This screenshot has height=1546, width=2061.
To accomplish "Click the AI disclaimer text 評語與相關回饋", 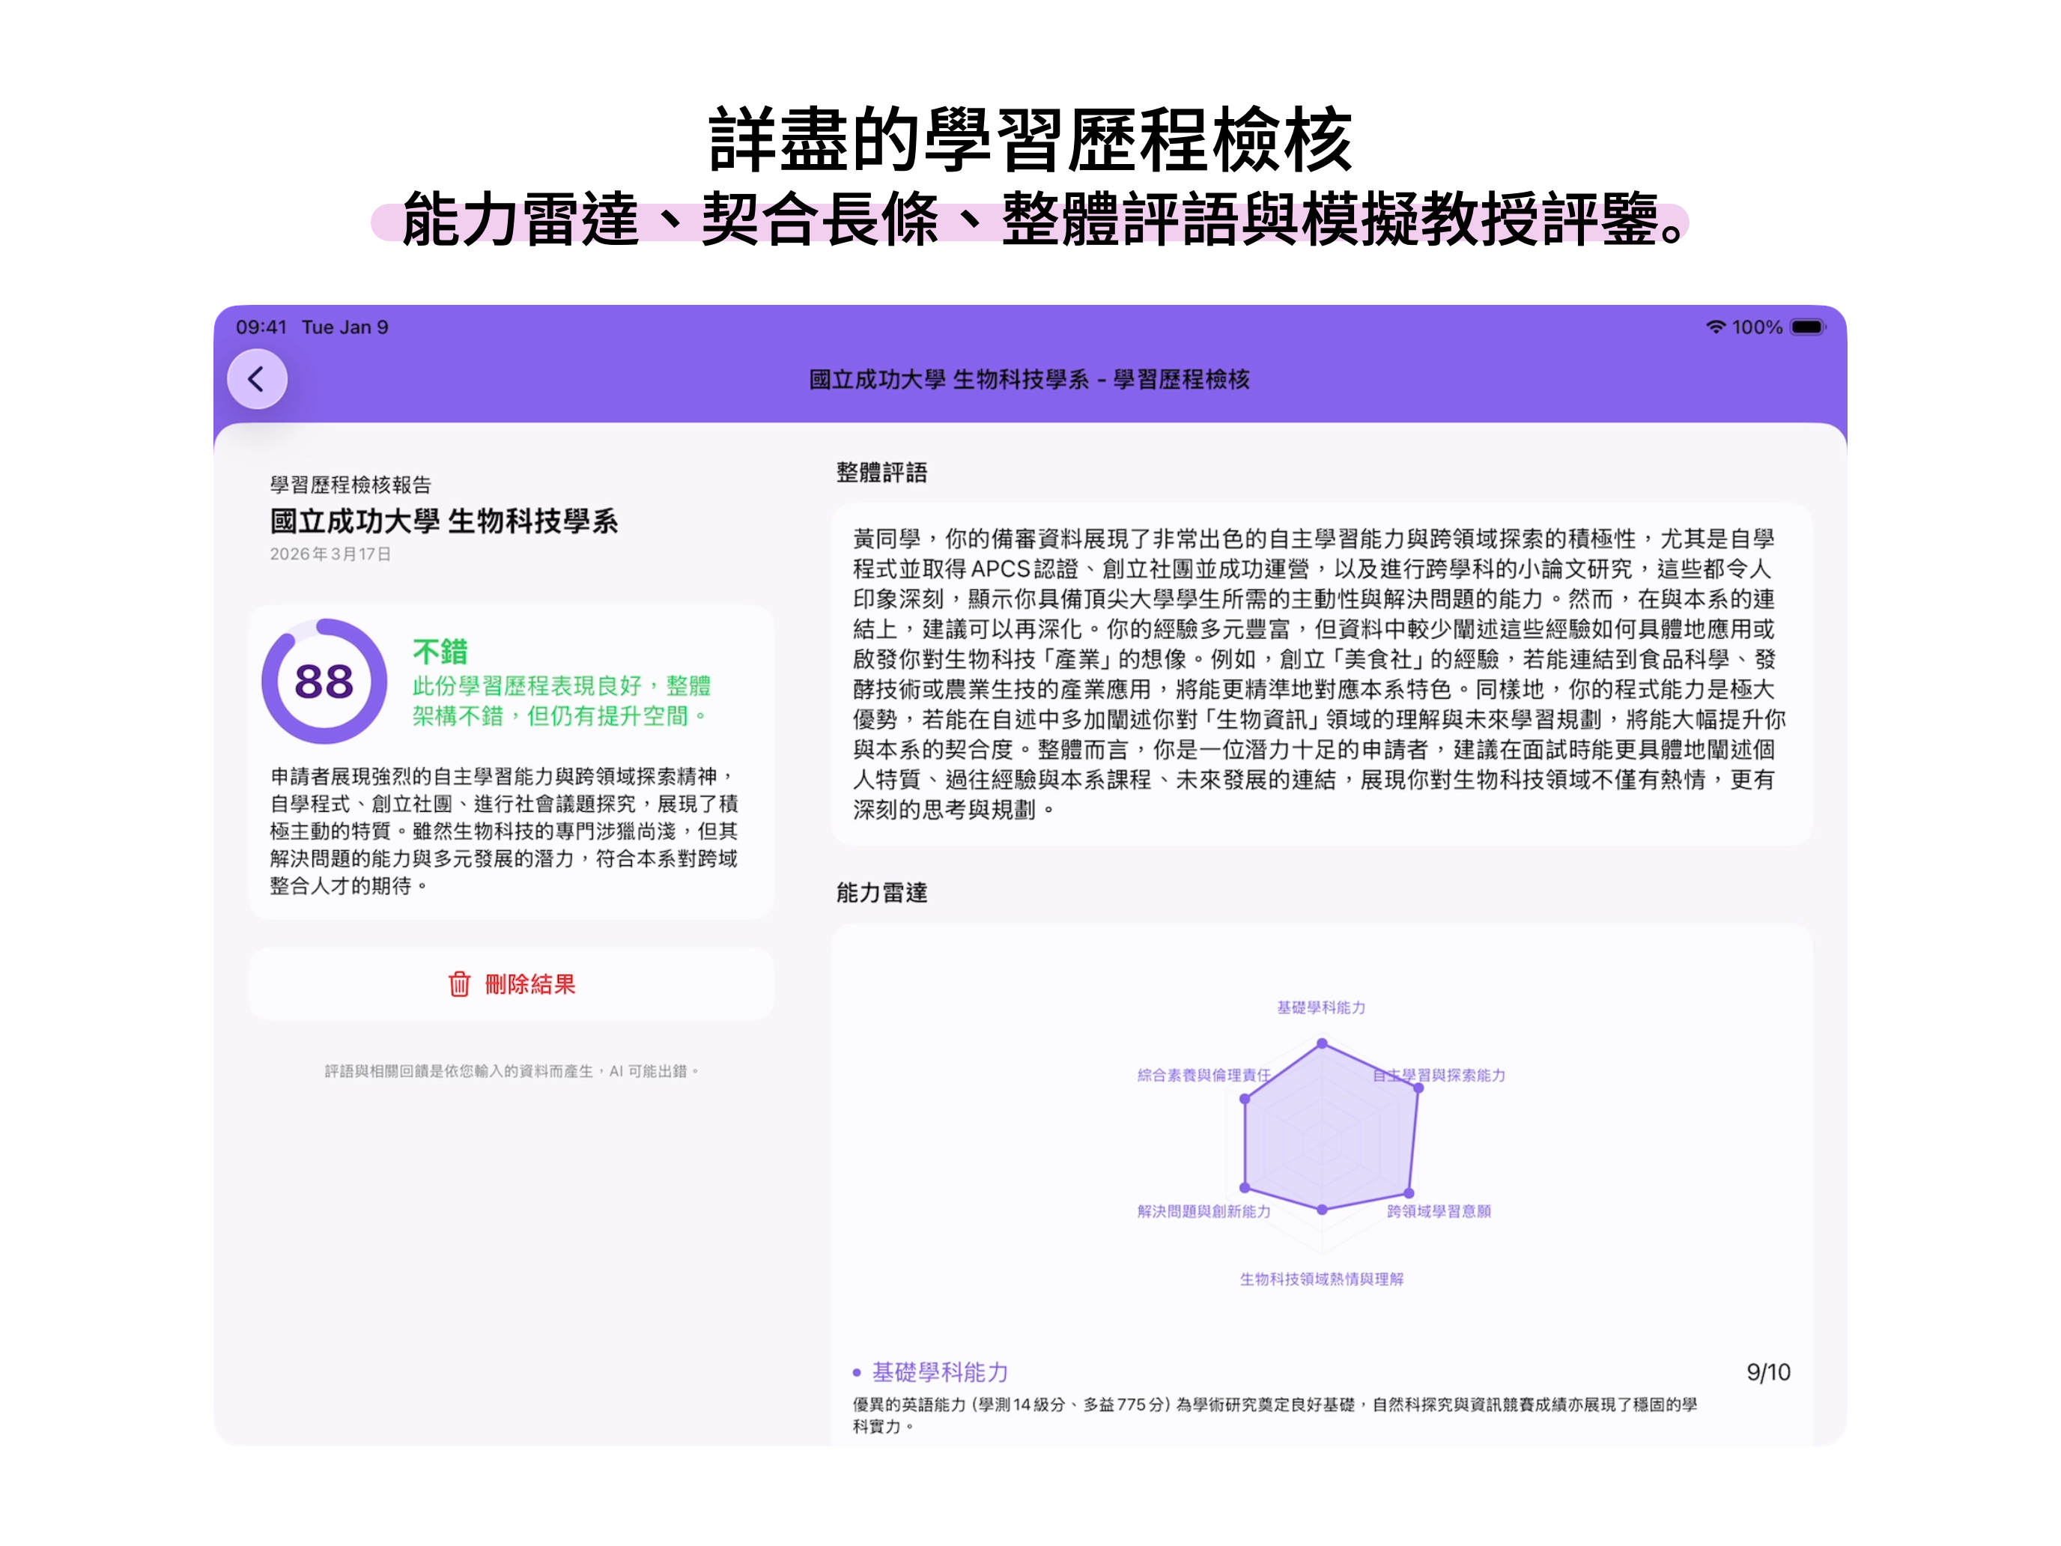I will click(512, 1072).
